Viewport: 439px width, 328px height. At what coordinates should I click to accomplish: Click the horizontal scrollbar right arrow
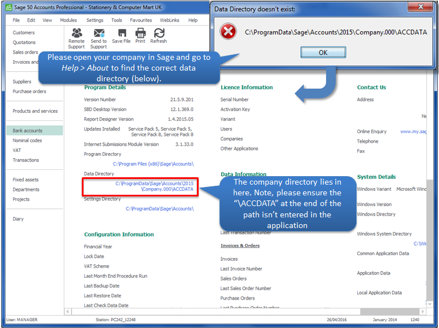point(423,312)
